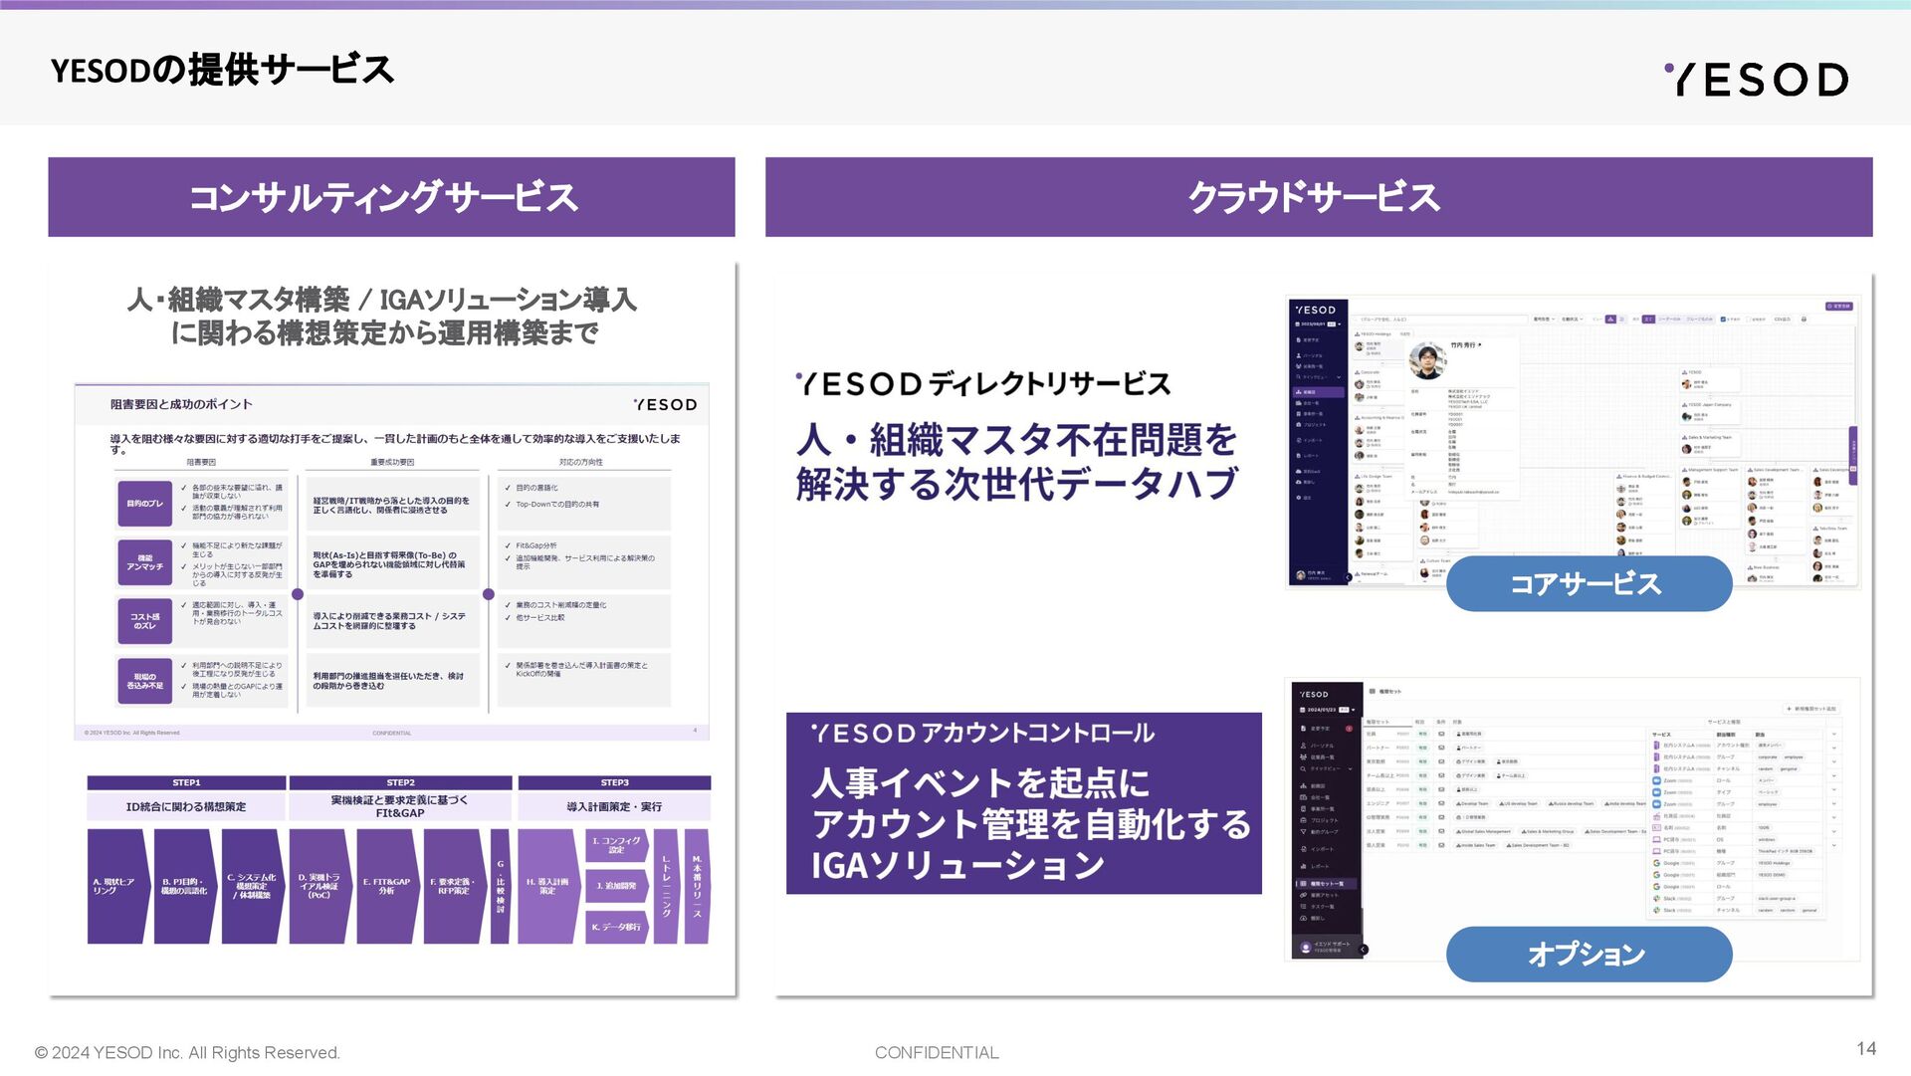The height and width of the screenshot is (1076, 1911).
Task: Select the コンサルティングサービス header banner
Action: [391, 197]
